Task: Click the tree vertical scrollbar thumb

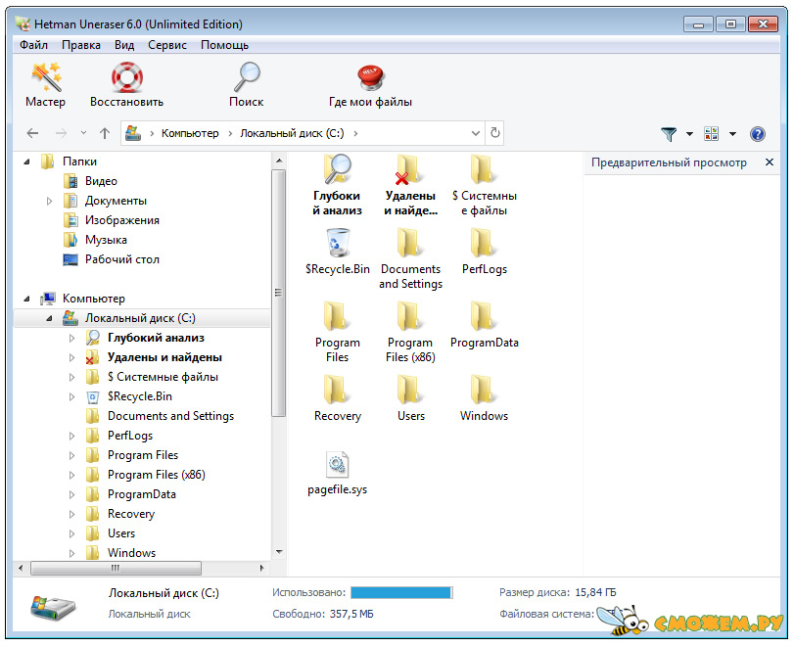Action: coord(278,293)
